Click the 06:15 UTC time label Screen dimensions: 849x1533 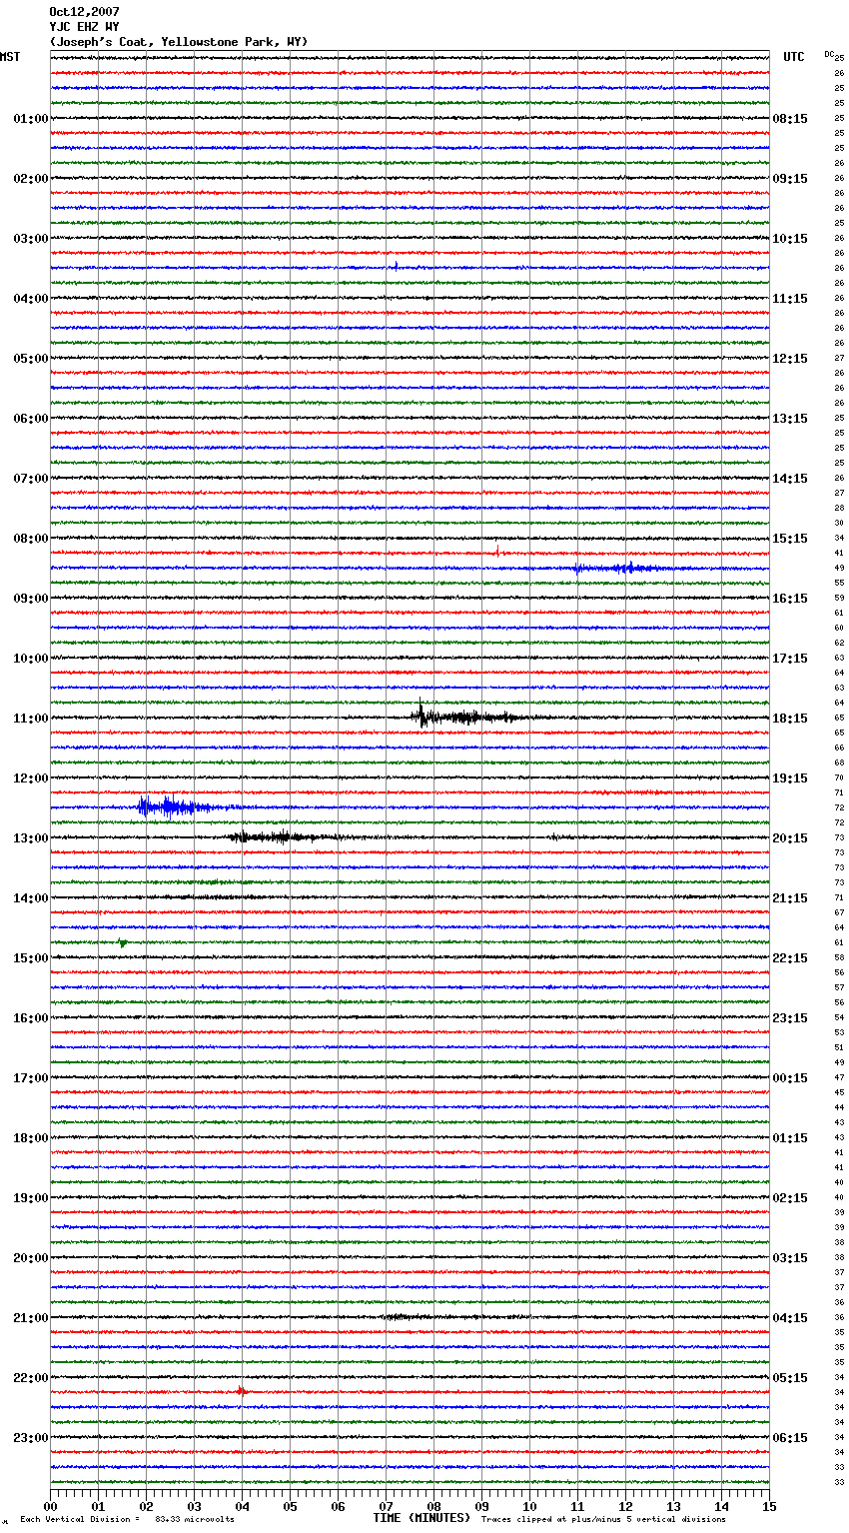pos(790,1438)
